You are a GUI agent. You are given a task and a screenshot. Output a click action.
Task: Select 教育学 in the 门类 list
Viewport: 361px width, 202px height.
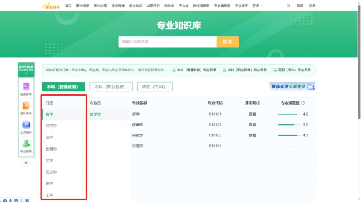pos(51,149)
